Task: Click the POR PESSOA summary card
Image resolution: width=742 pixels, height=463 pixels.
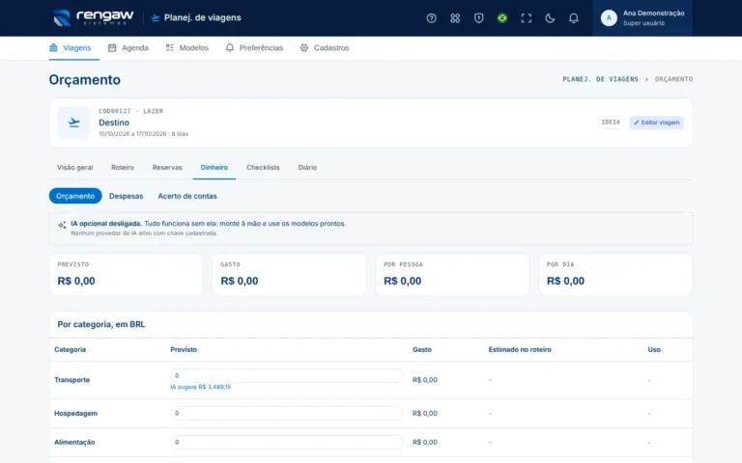Action: pyautogui.click(x=452, y=275)
